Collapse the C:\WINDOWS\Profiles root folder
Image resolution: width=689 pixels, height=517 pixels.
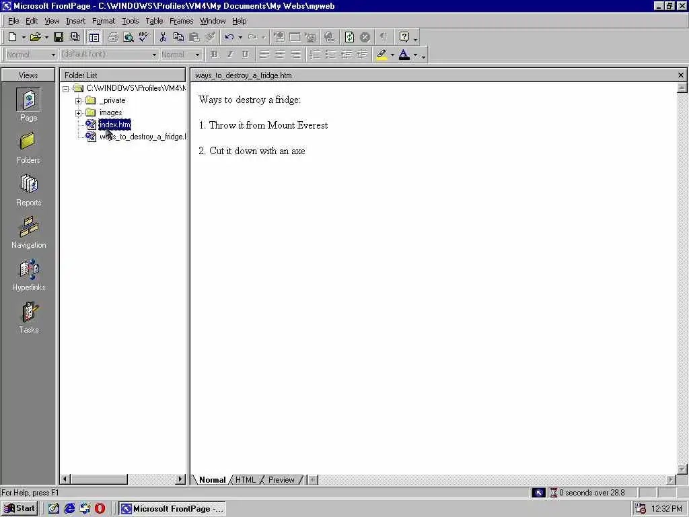pyautogui.click(x=65, y=89)
